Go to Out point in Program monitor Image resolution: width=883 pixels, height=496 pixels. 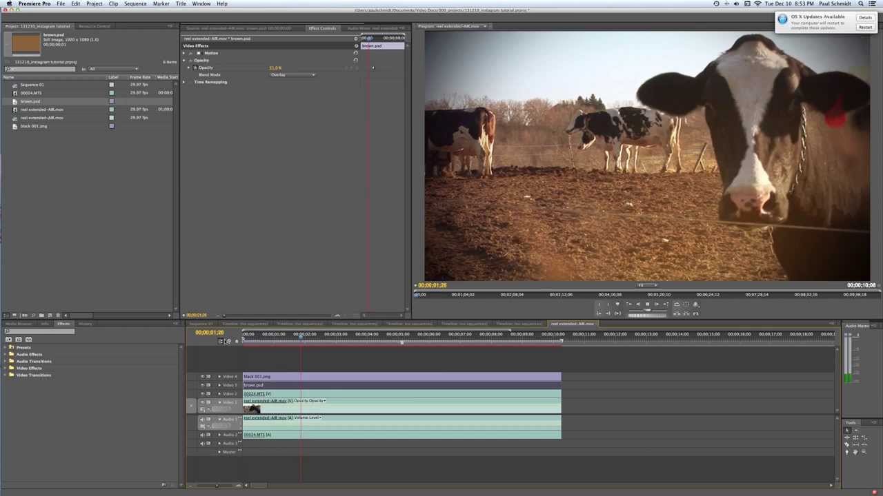pyautogui.click(x=608, y=313)
